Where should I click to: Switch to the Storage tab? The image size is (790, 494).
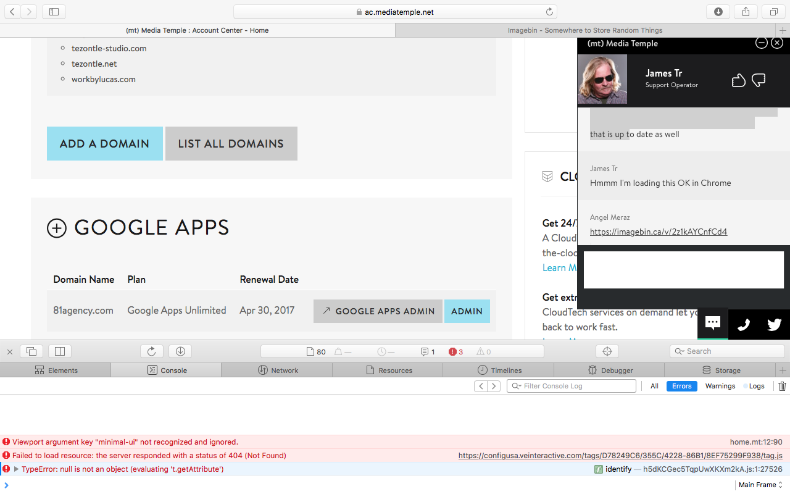(x=721, y=371)
